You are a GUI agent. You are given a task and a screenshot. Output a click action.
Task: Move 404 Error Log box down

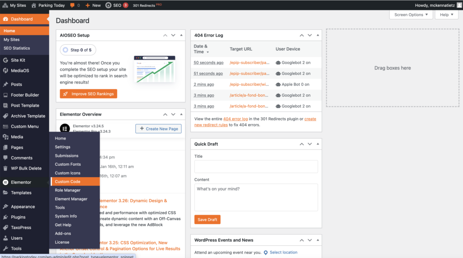310,35
